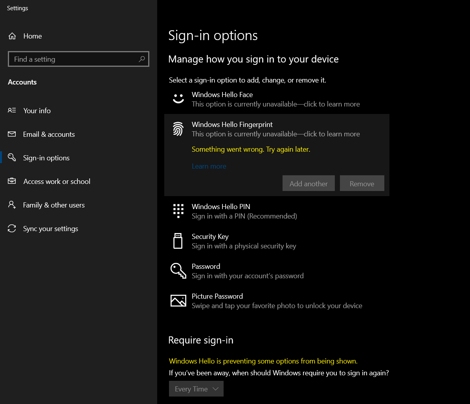Click the search magnifier icon
470x404 pixels.
tap(142, 59)
